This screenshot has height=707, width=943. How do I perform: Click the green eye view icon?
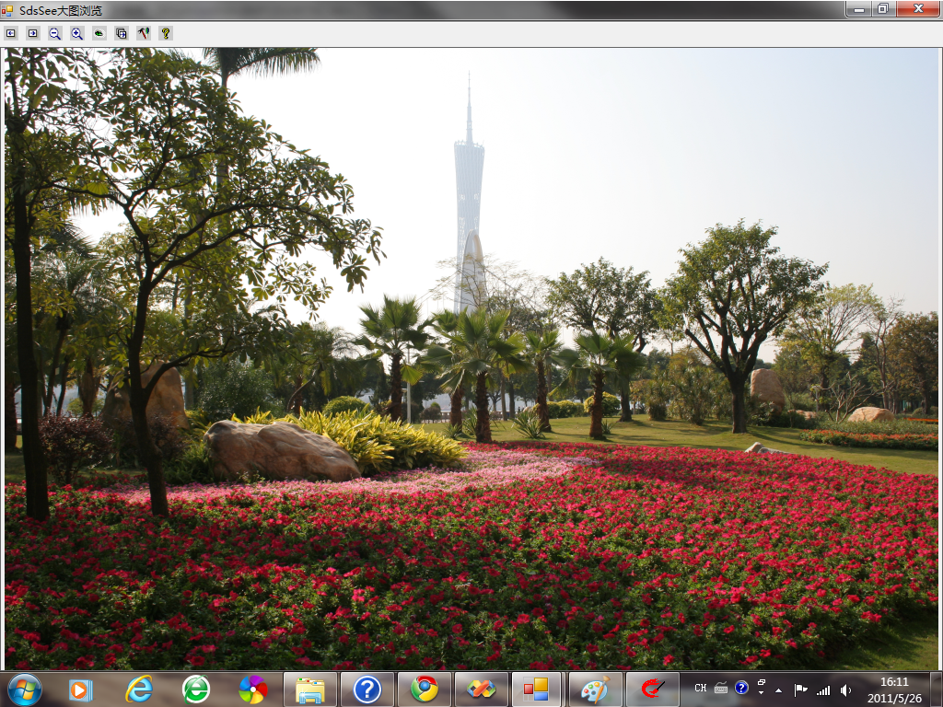coord(99,34)
